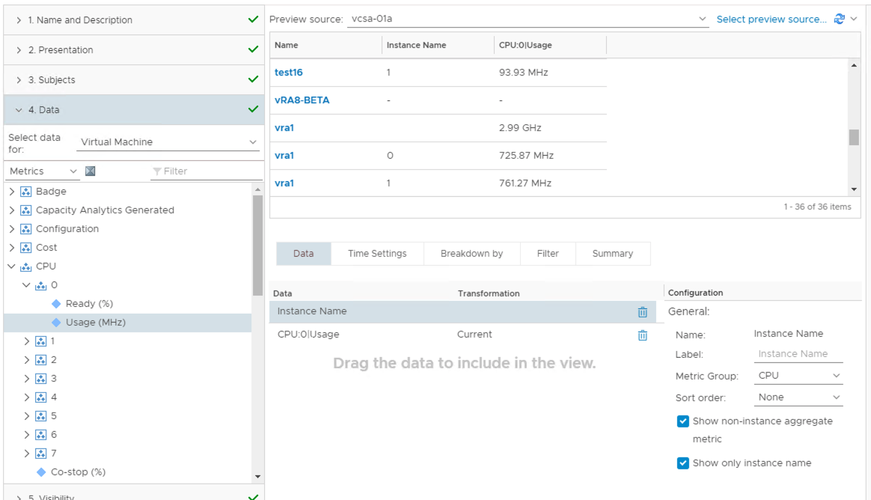871x500 pixels.
Task: Click icon next to Metrics dropdown
Action: pyautogui.click(x=91, y=171)
